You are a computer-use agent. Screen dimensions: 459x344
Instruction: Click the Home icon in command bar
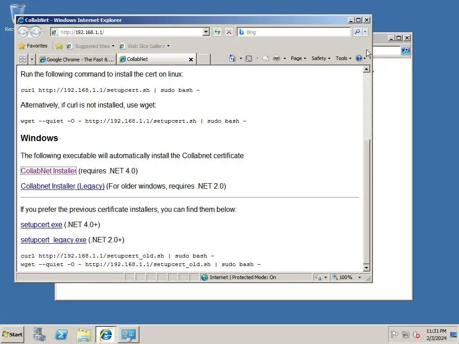[x=233, y=58]
